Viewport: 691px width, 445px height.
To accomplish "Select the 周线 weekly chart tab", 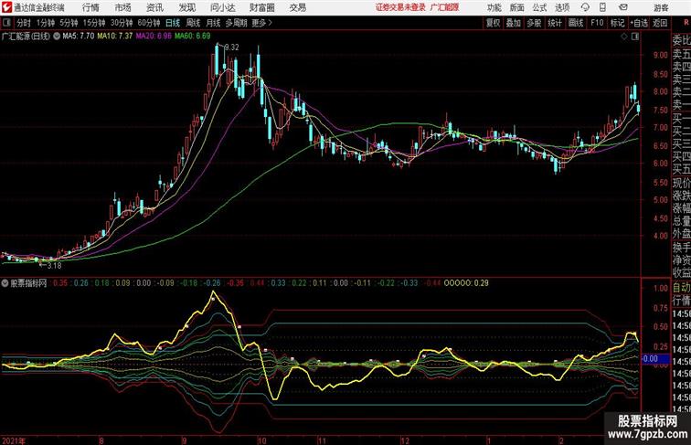I will pyautogui.click(x=193, y=23).
